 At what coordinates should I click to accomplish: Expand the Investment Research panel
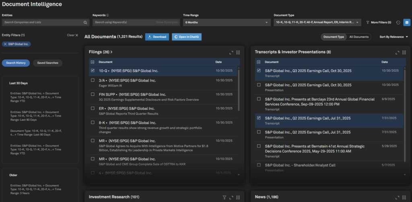pos(231,197)
